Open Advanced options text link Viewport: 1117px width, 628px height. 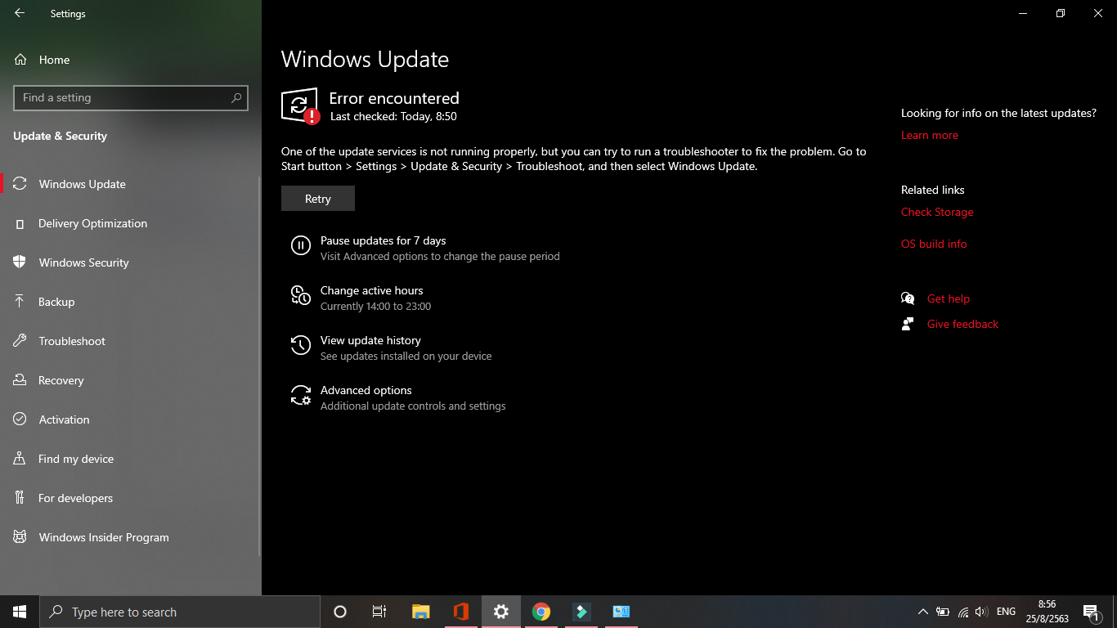(366, 390)
